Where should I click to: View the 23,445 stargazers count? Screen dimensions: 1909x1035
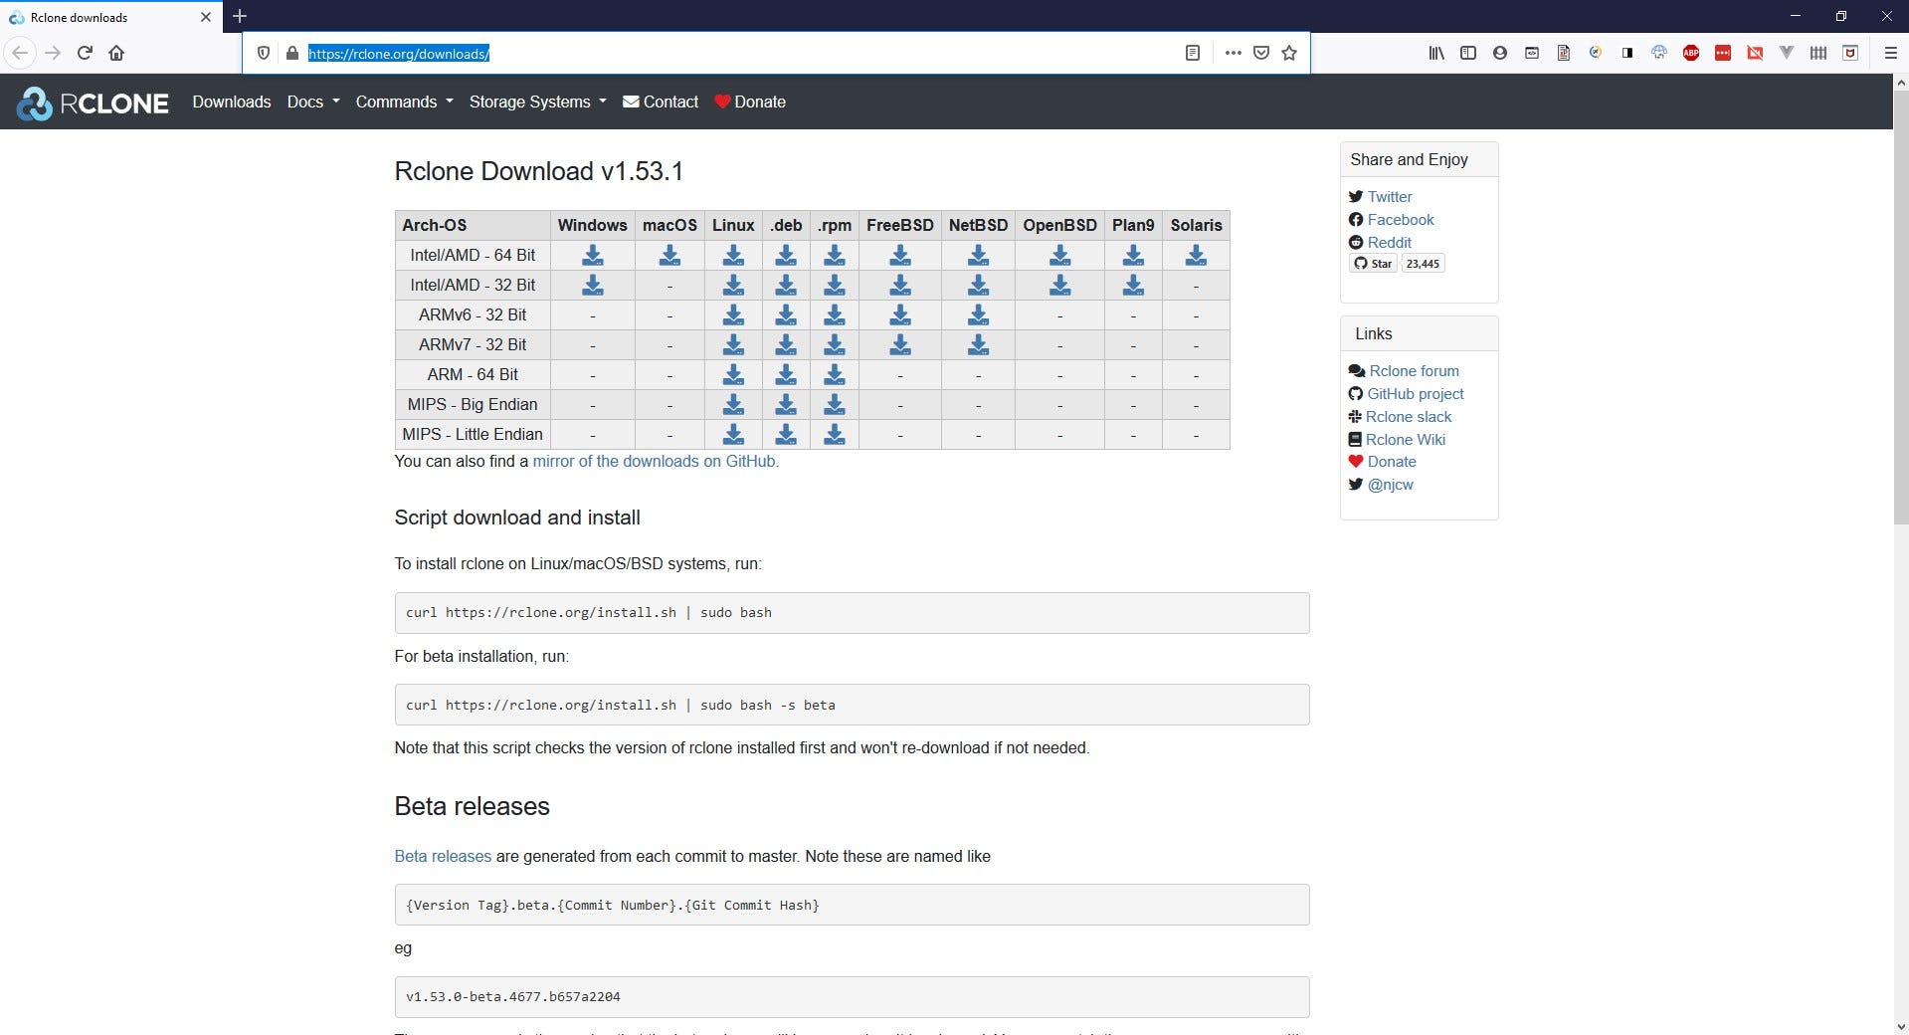1423,264
